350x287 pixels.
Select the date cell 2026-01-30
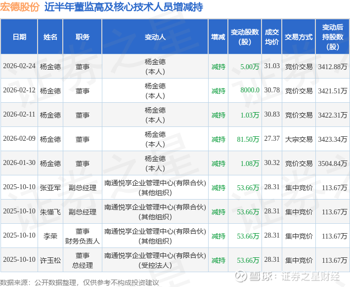click(19, 163)
